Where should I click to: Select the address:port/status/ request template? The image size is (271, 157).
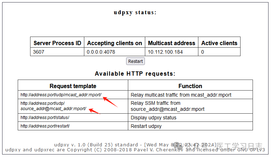click(45, 118)
